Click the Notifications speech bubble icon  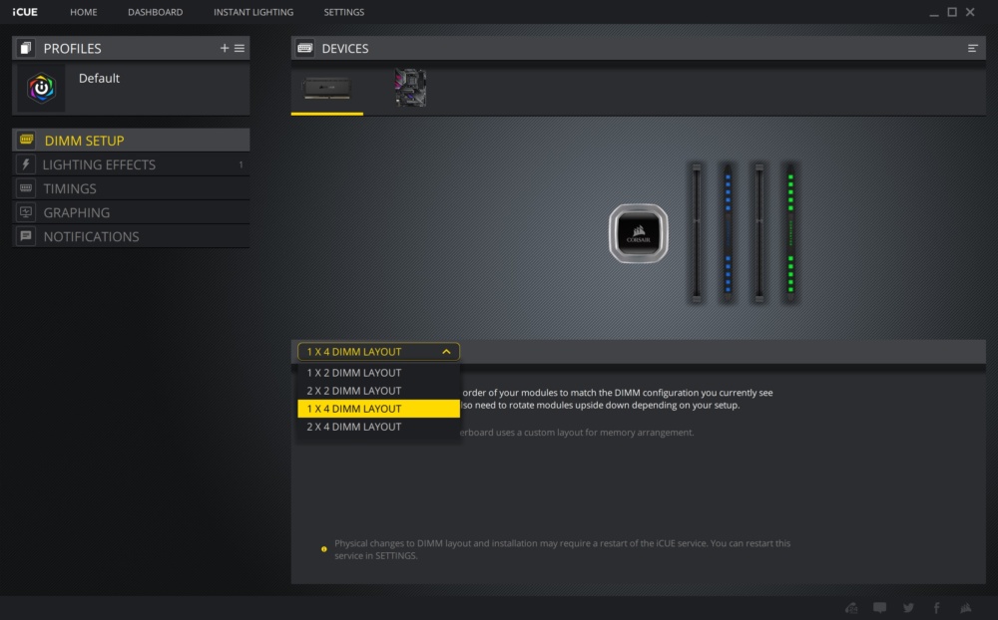[x=26, y=236]
